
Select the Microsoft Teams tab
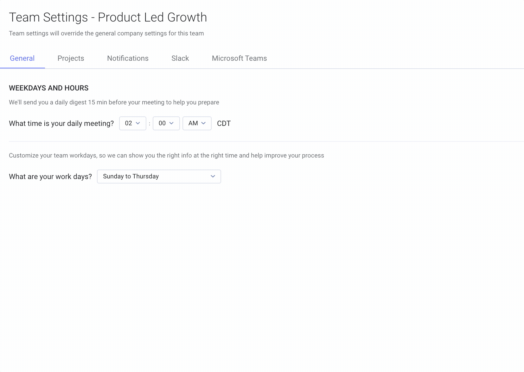[239, 59]
